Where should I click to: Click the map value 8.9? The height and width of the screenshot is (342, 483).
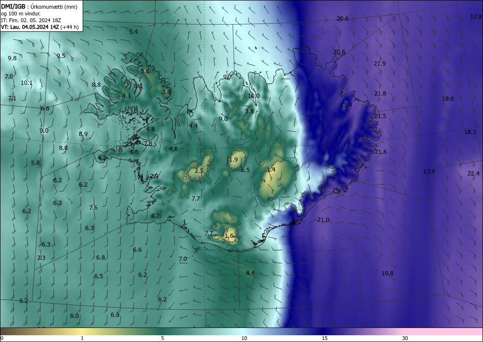[83, 134]
